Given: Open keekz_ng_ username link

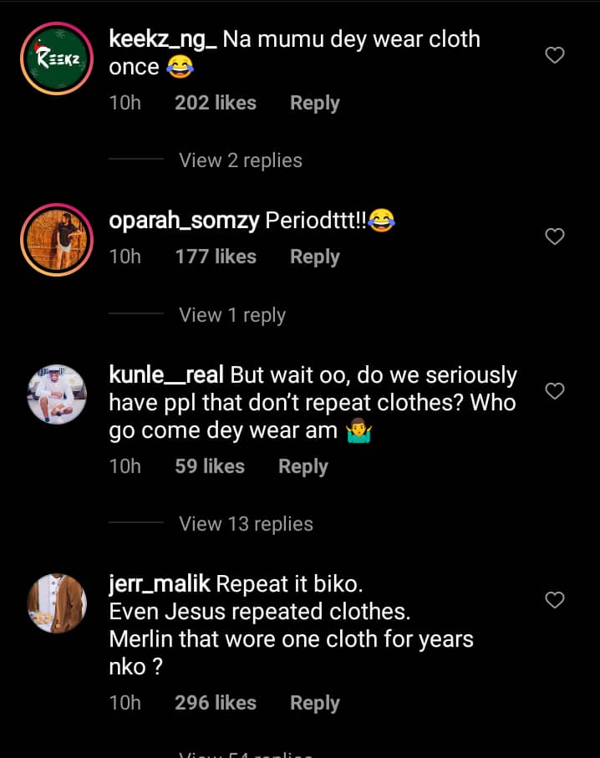Looking at the screenshot, I should tap(163, 39).
